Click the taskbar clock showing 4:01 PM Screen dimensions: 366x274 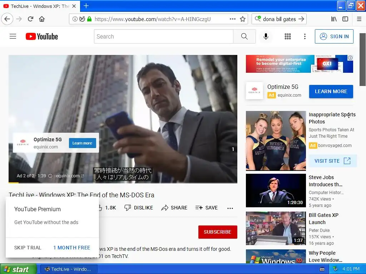tap(351, 269)
